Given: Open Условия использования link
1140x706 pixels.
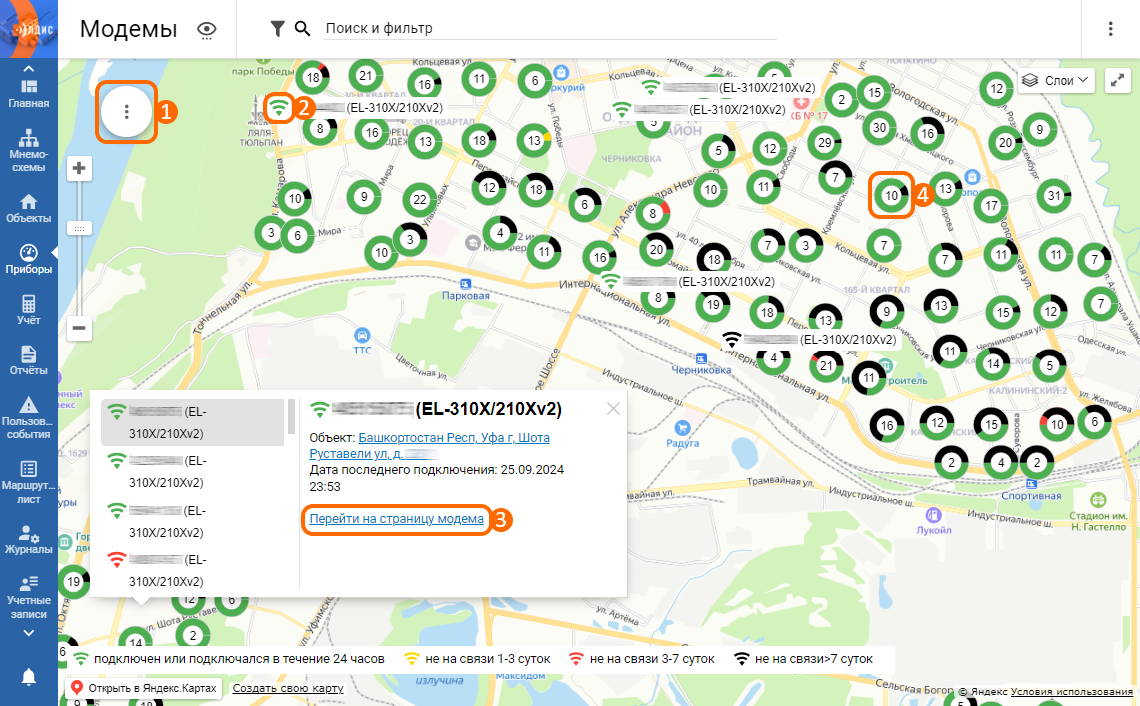Looking at the screenshot, I should pos(1071,691).
